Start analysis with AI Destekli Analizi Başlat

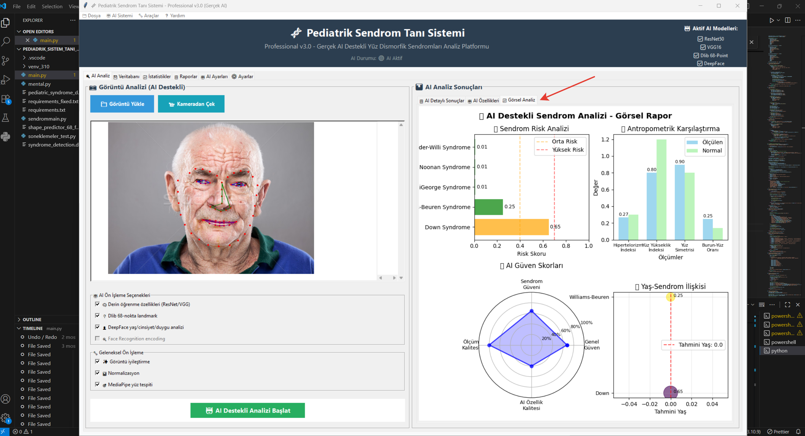(247, 410)
